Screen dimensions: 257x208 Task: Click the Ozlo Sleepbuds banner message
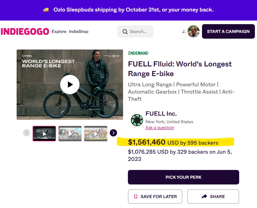tap(133, 9)
